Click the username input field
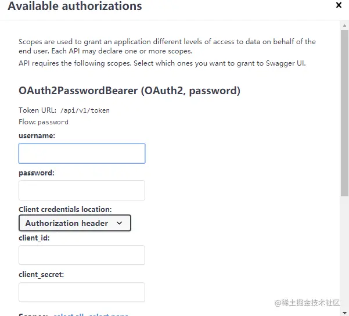349x316 pixels. [x=82, y=153]
